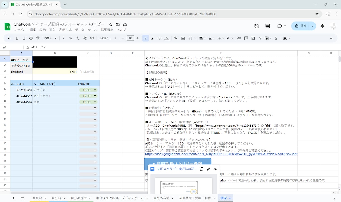Open comments panel
The width and height of the screenshot is (341, 202).
[267, 26]
